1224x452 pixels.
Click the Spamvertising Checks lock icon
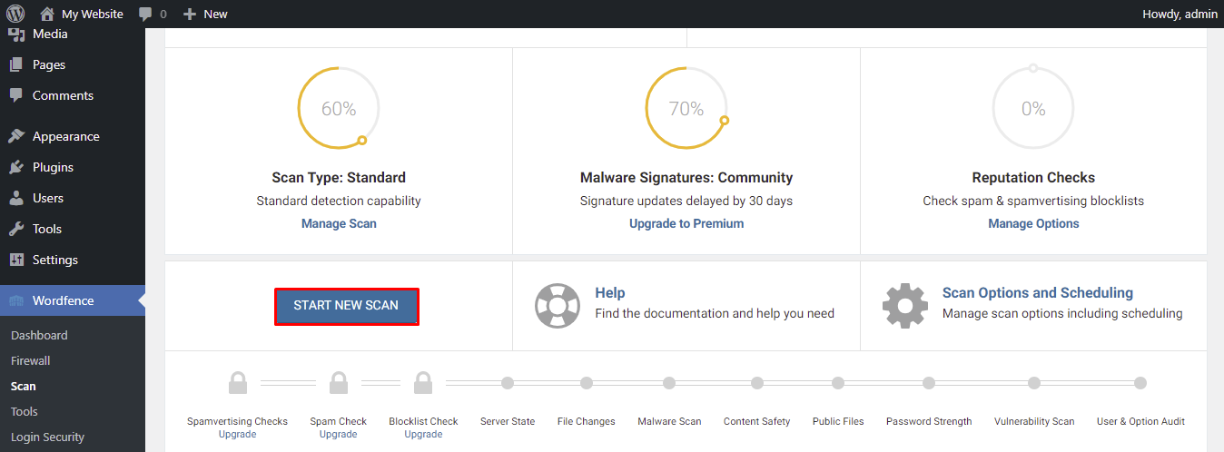click(x=238, y=382)
